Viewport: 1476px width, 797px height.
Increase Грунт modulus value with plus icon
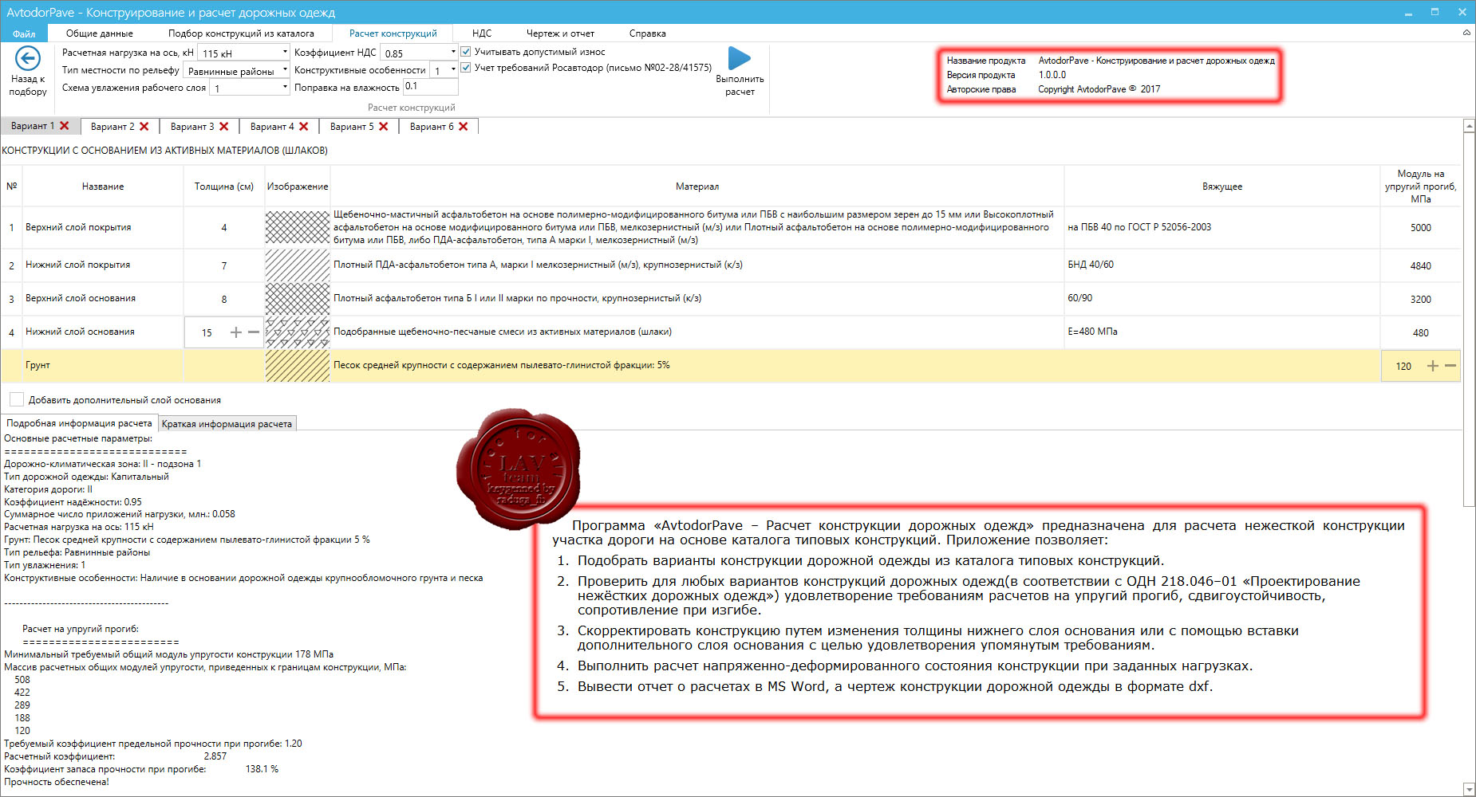tap(1433, 366)
